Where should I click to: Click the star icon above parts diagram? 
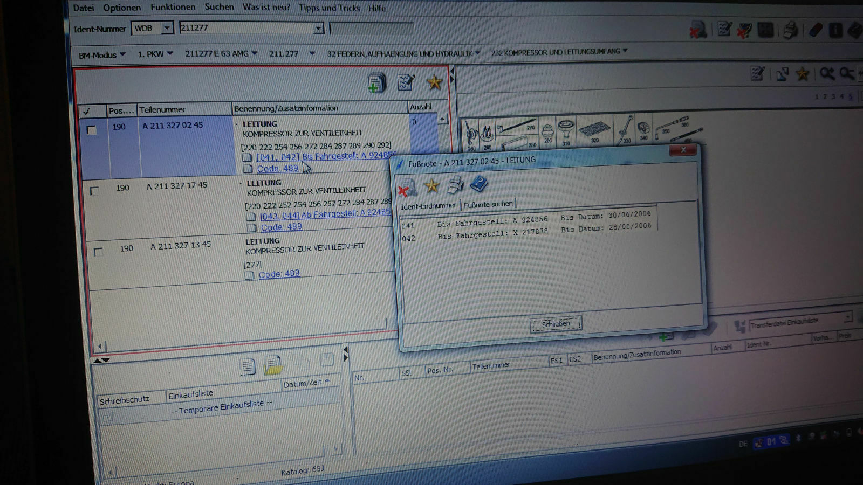tap(802, 74)
